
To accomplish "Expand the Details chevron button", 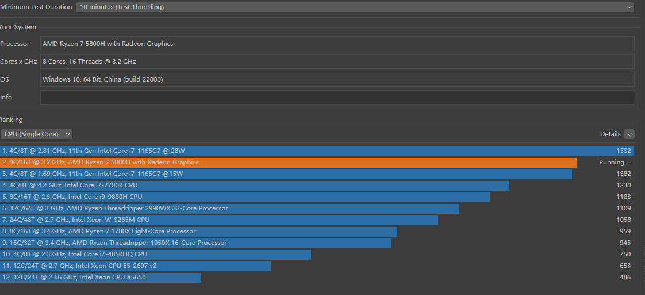I will point(629,134).
